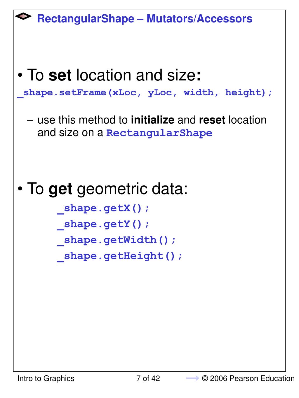Select the _shape.getX(); code line
Screen dimensions: 299x398
click(103, 208)
